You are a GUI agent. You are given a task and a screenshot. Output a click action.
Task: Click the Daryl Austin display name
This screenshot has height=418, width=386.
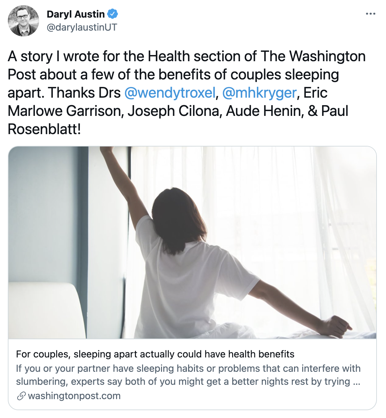coord(76,14)
